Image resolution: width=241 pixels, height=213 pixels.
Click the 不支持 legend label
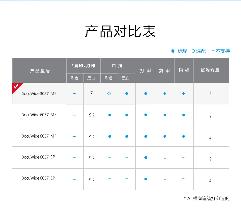coord(223,51)
